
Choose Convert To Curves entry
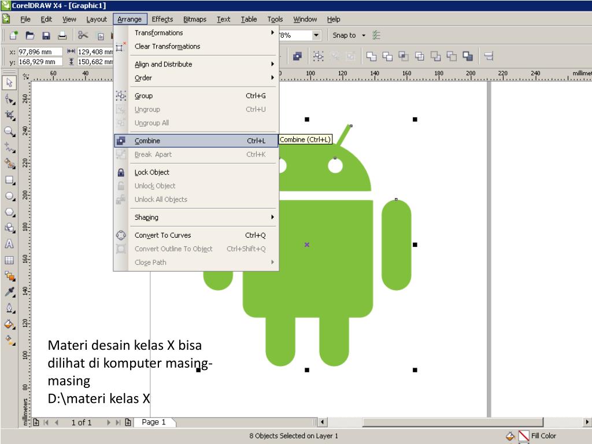point(196,235)
